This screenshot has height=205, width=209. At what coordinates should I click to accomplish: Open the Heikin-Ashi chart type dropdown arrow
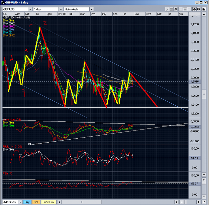92,9
